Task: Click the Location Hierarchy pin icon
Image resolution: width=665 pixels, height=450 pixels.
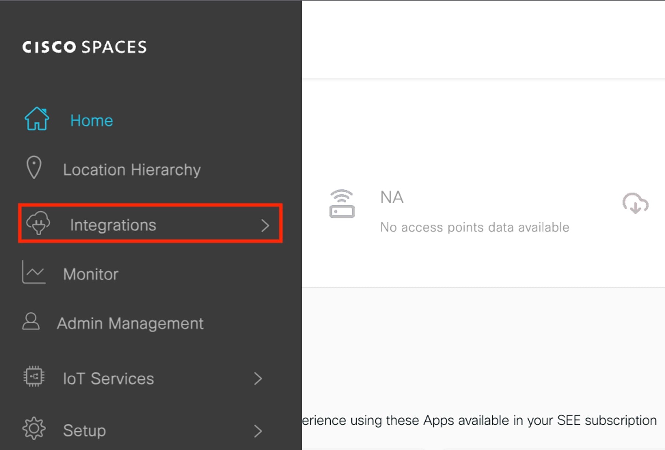Action: click(x=34, y=168)
